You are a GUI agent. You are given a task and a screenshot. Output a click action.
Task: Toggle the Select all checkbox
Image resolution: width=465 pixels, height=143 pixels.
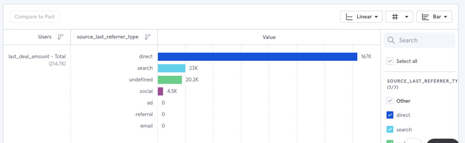[390, 61]
